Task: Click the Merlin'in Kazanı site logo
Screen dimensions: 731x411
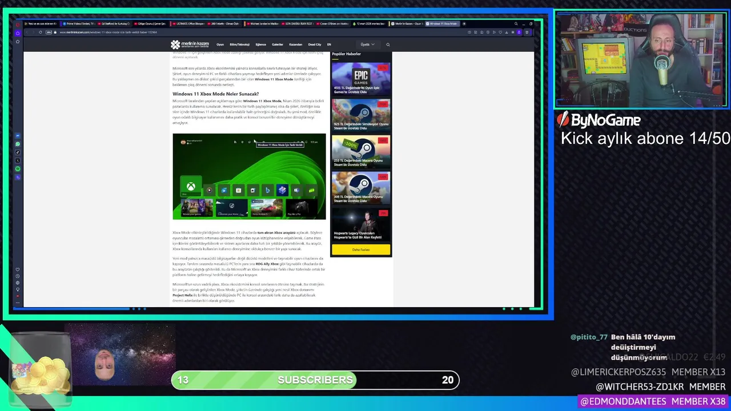Action: [190, 45]
